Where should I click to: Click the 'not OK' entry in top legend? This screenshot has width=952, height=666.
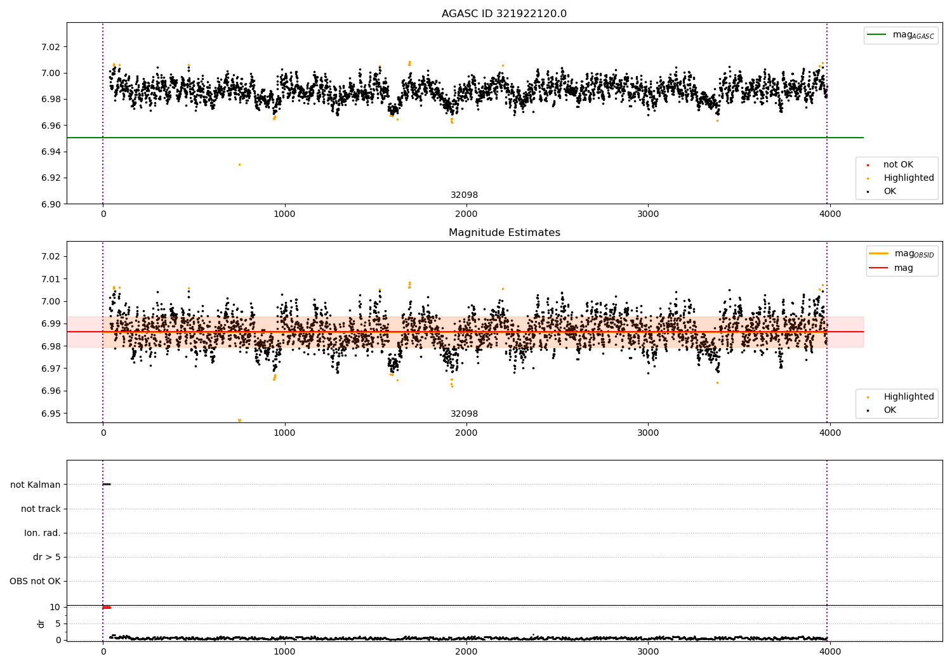coord(890,165)
